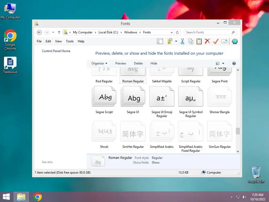The height and width of the screenshot is (202, 269).
Task: Open the TextAloud desktop shortcut
Action: (10, 65)
